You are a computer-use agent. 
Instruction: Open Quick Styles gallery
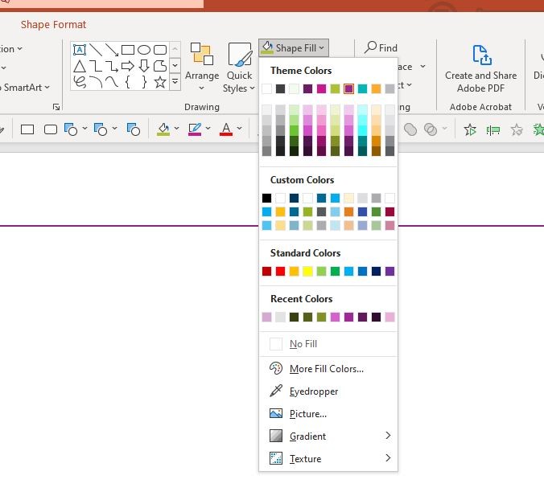[x=239, y=68]
